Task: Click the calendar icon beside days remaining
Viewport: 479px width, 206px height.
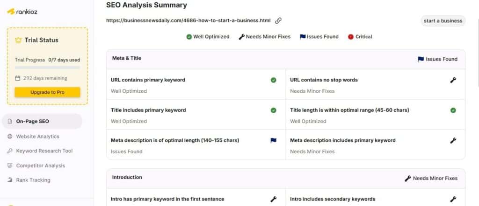Action: tap(18, 78)
